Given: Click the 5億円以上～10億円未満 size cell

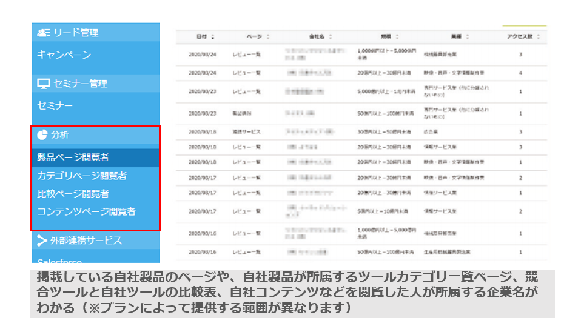Looking at the screenshot, I should pos(383,211).
